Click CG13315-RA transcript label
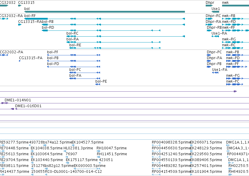249x176 pixels. pyautogui.click(x=30, y=22)
